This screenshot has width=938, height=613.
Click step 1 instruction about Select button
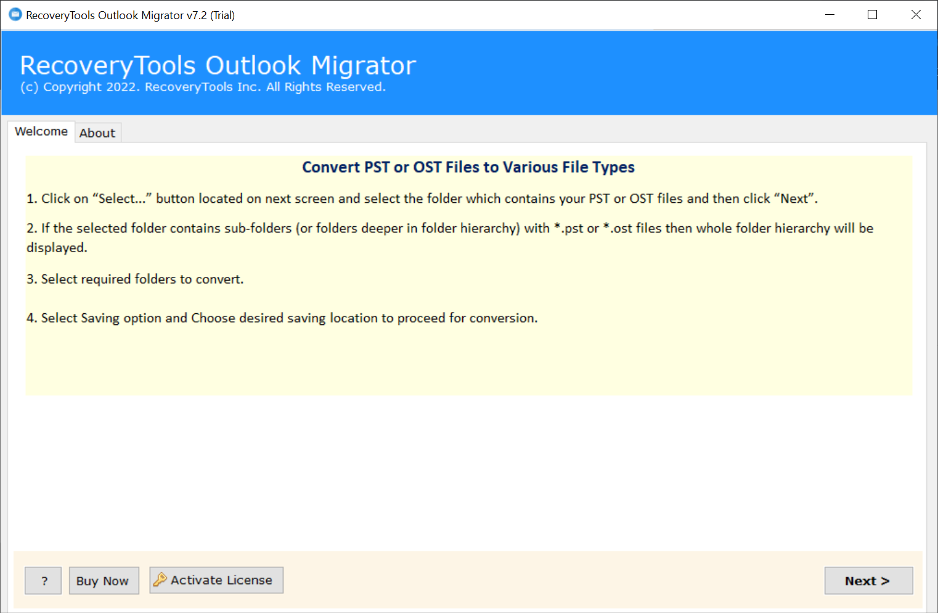422,199
